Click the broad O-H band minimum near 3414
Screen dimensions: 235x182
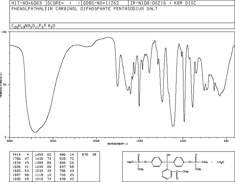click(x=35, y=132)
